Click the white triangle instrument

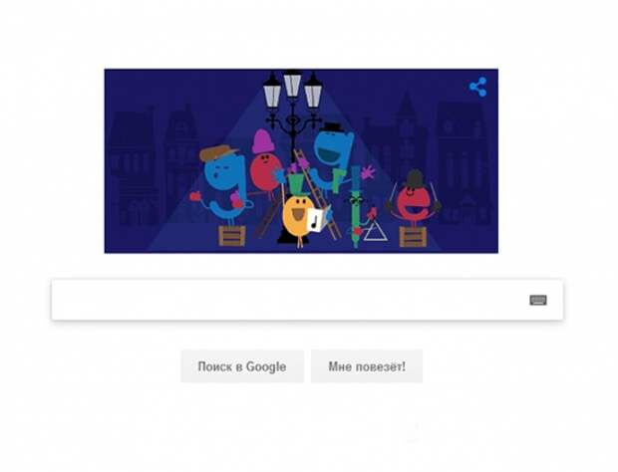[375, 230]
